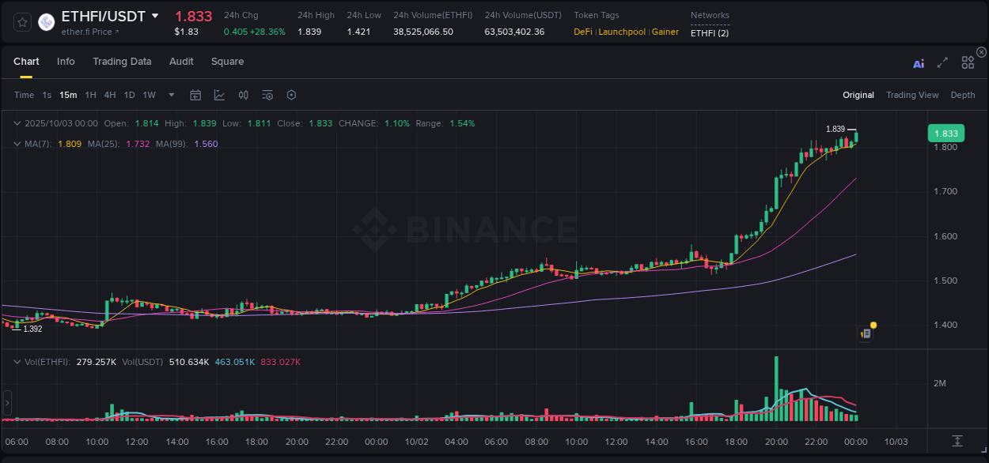Switch to the Trading Data tab
Image resolution: width=989 pixels, height=463 pixels.
point(122,61)
